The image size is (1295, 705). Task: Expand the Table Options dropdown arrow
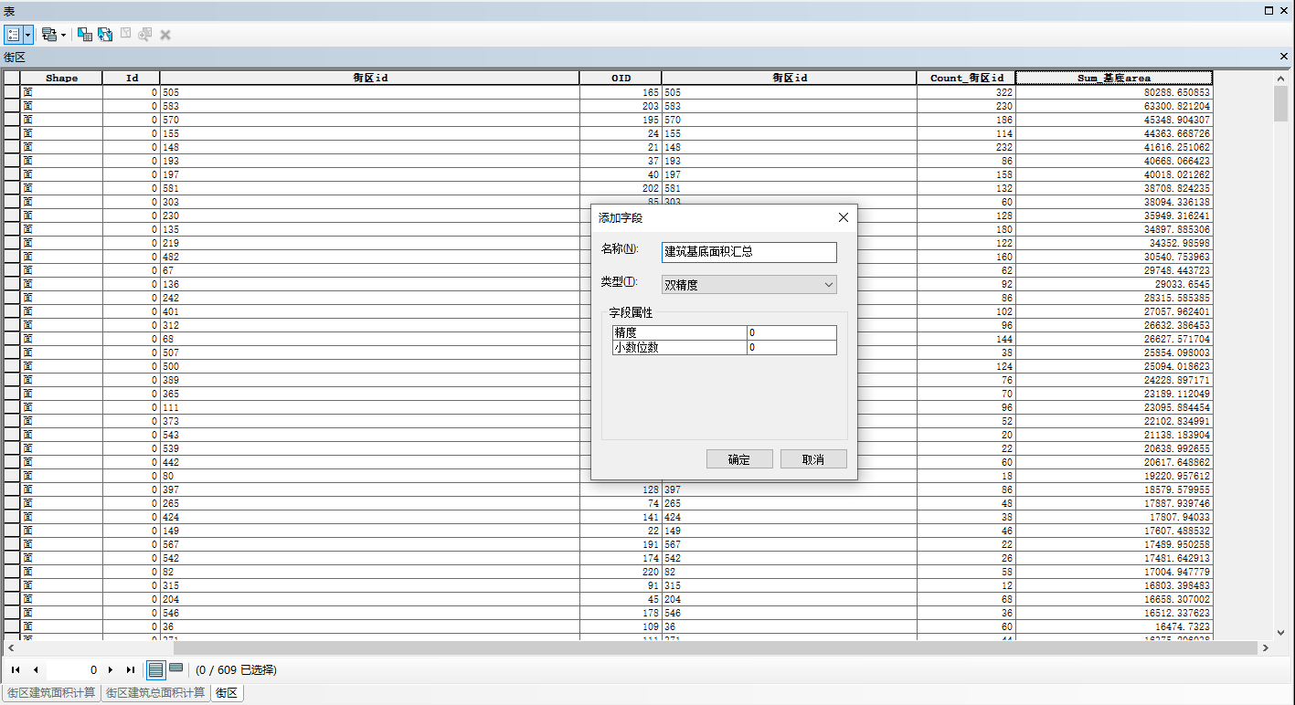[x=28, y=34]
